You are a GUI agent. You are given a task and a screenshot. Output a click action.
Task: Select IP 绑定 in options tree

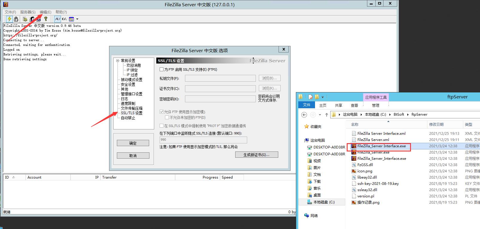click(132, 70)
